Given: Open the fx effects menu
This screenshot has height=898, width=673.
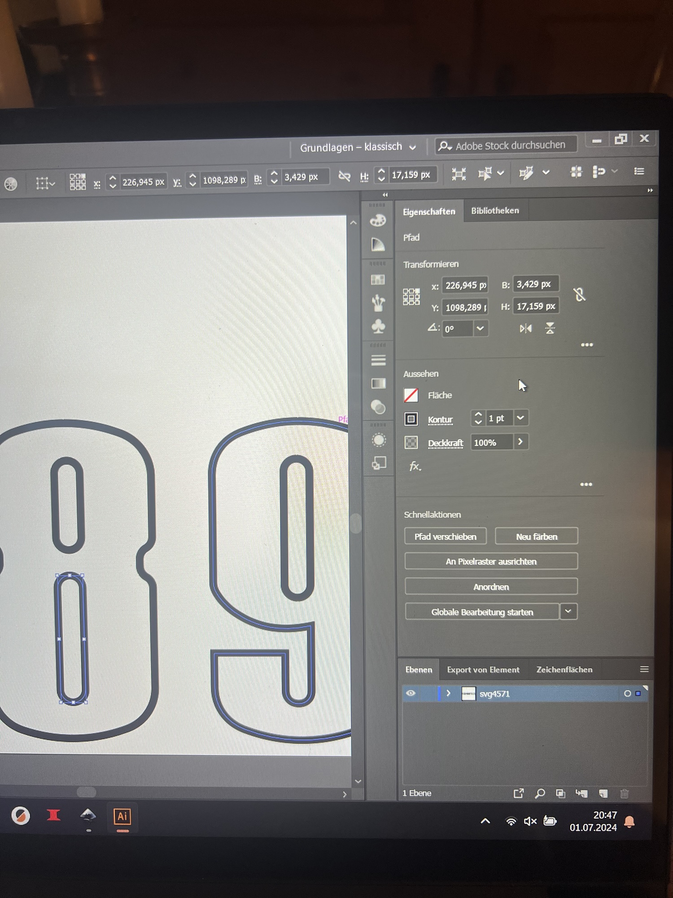Looking at the screenshot, I should tap(415, 467).
